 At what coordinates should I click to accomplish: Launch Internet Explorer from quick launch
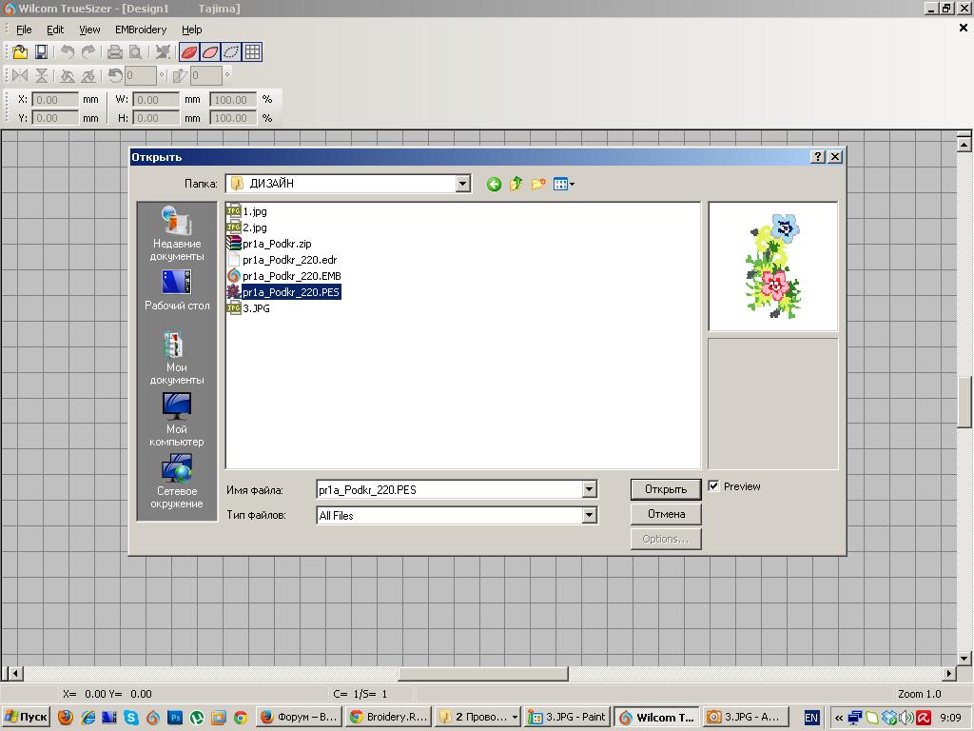click(x=88, y=718)
